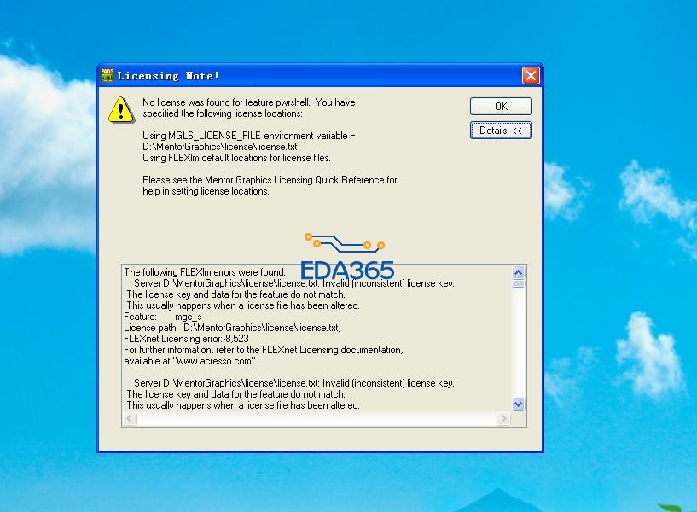Click the "www.acresso.com" text

pos(214,361)
